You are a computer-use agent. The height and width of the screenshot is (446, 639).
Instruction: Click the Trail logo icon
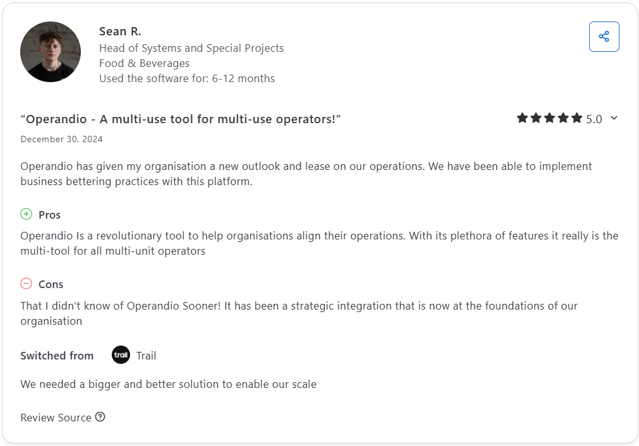click(x=121, y=355)
